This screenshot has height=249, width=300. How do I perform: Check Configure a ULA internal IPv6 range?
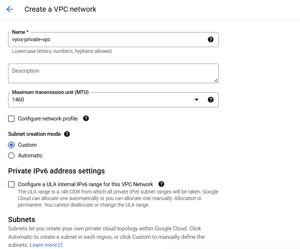[x=11, y=184]
